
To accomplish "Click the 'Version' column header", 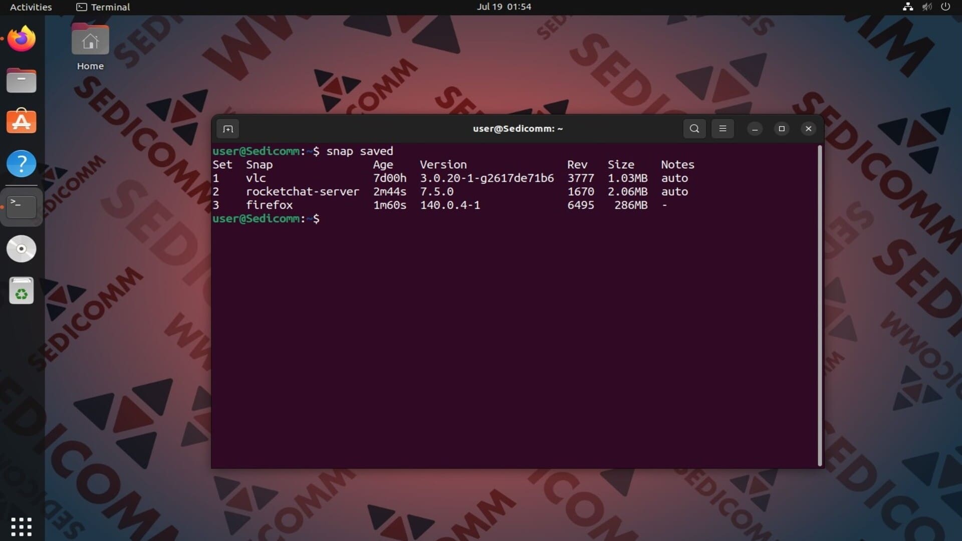I will tap(443, 165).
